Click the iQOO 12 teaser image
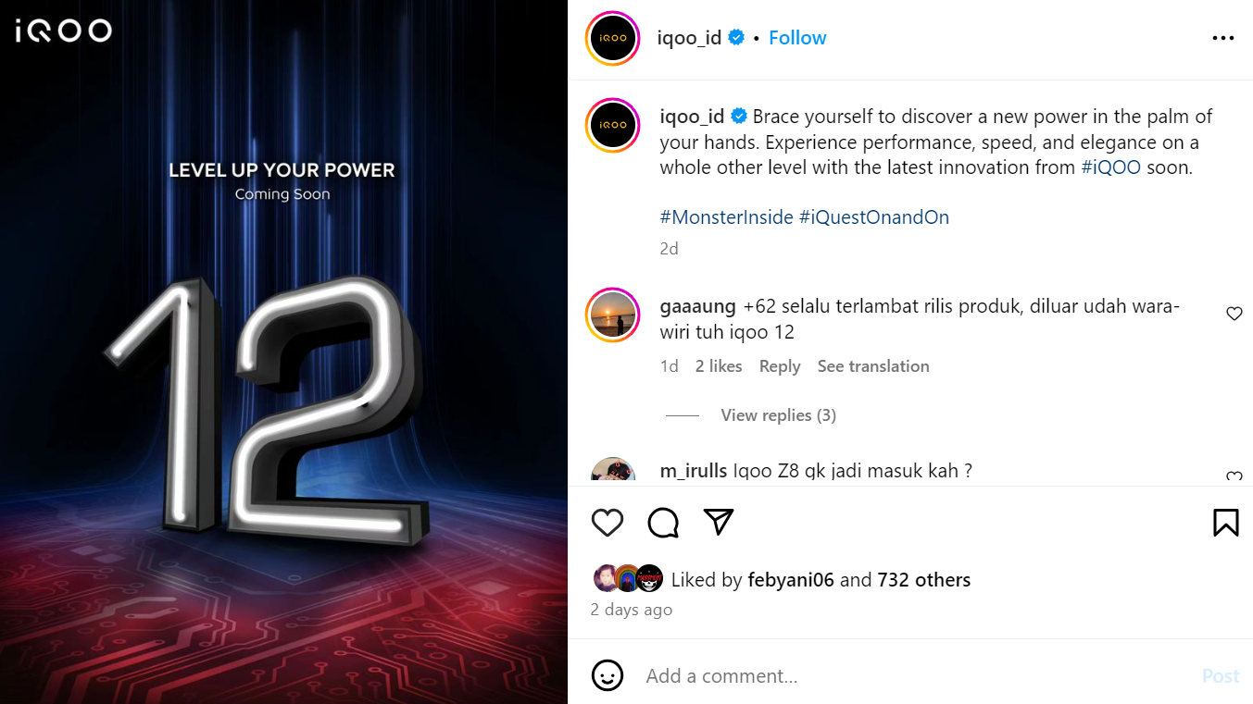The width and height of the screenshot is (1253, 704). pos(283,352)
